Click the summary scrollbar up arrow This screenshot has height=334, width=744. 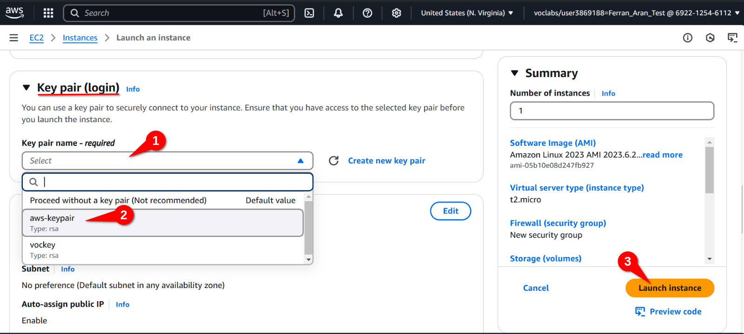click(x=710, y=142)
